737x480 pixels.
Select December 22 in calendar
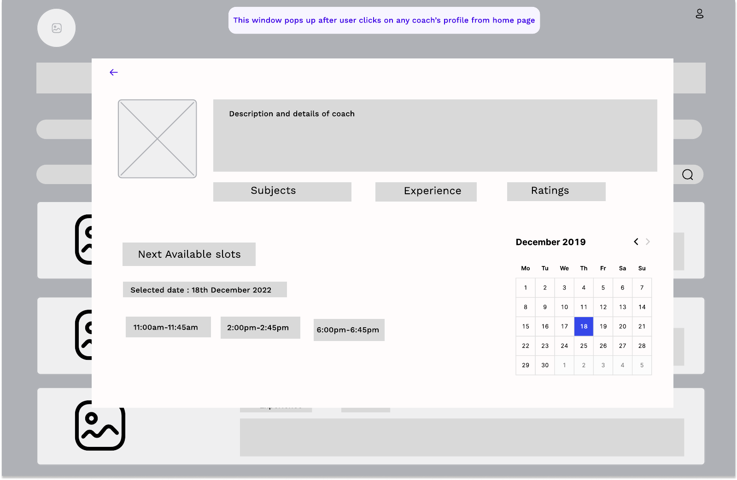tap(526, 346)
